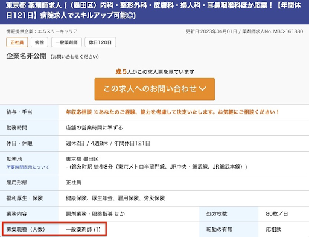Viewport: 309px width, 237px height.
Task: Select the 正社員 tag
Action: point(17,42)
